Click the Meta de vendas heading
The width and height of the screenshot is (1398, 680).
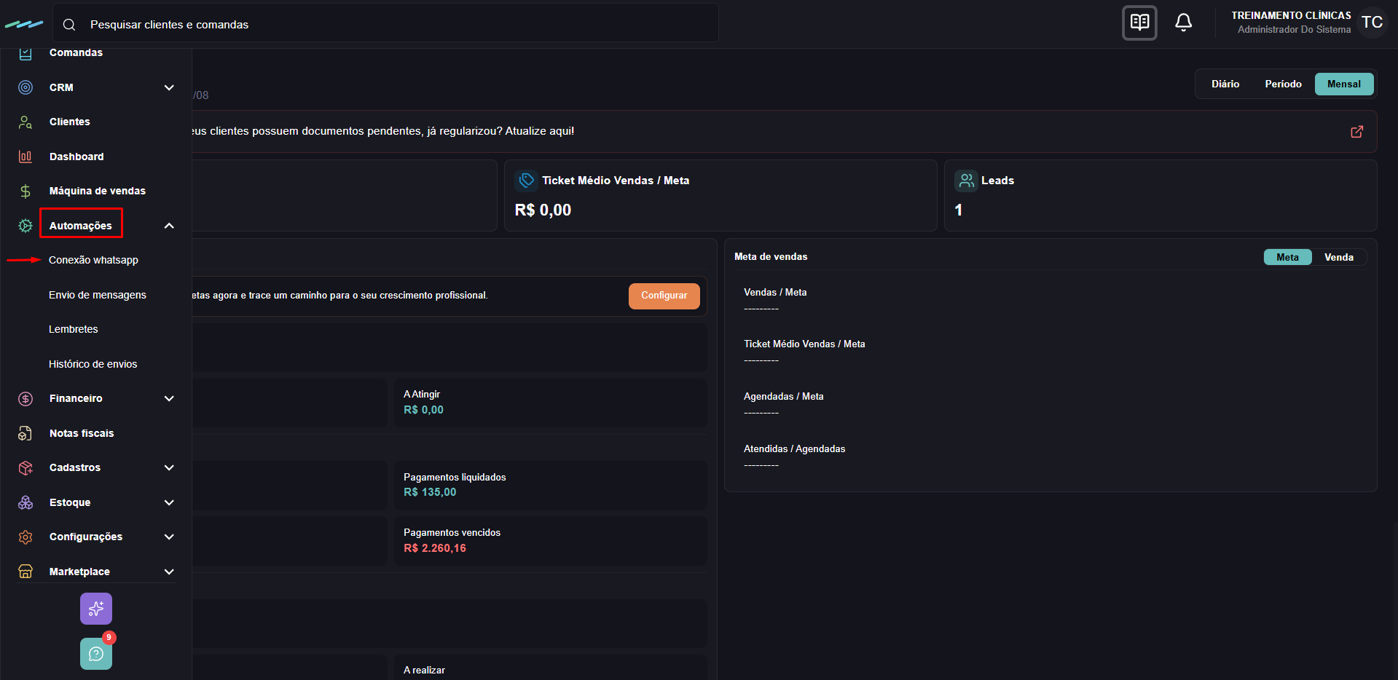pyautogui.click(x=771, y=257)
